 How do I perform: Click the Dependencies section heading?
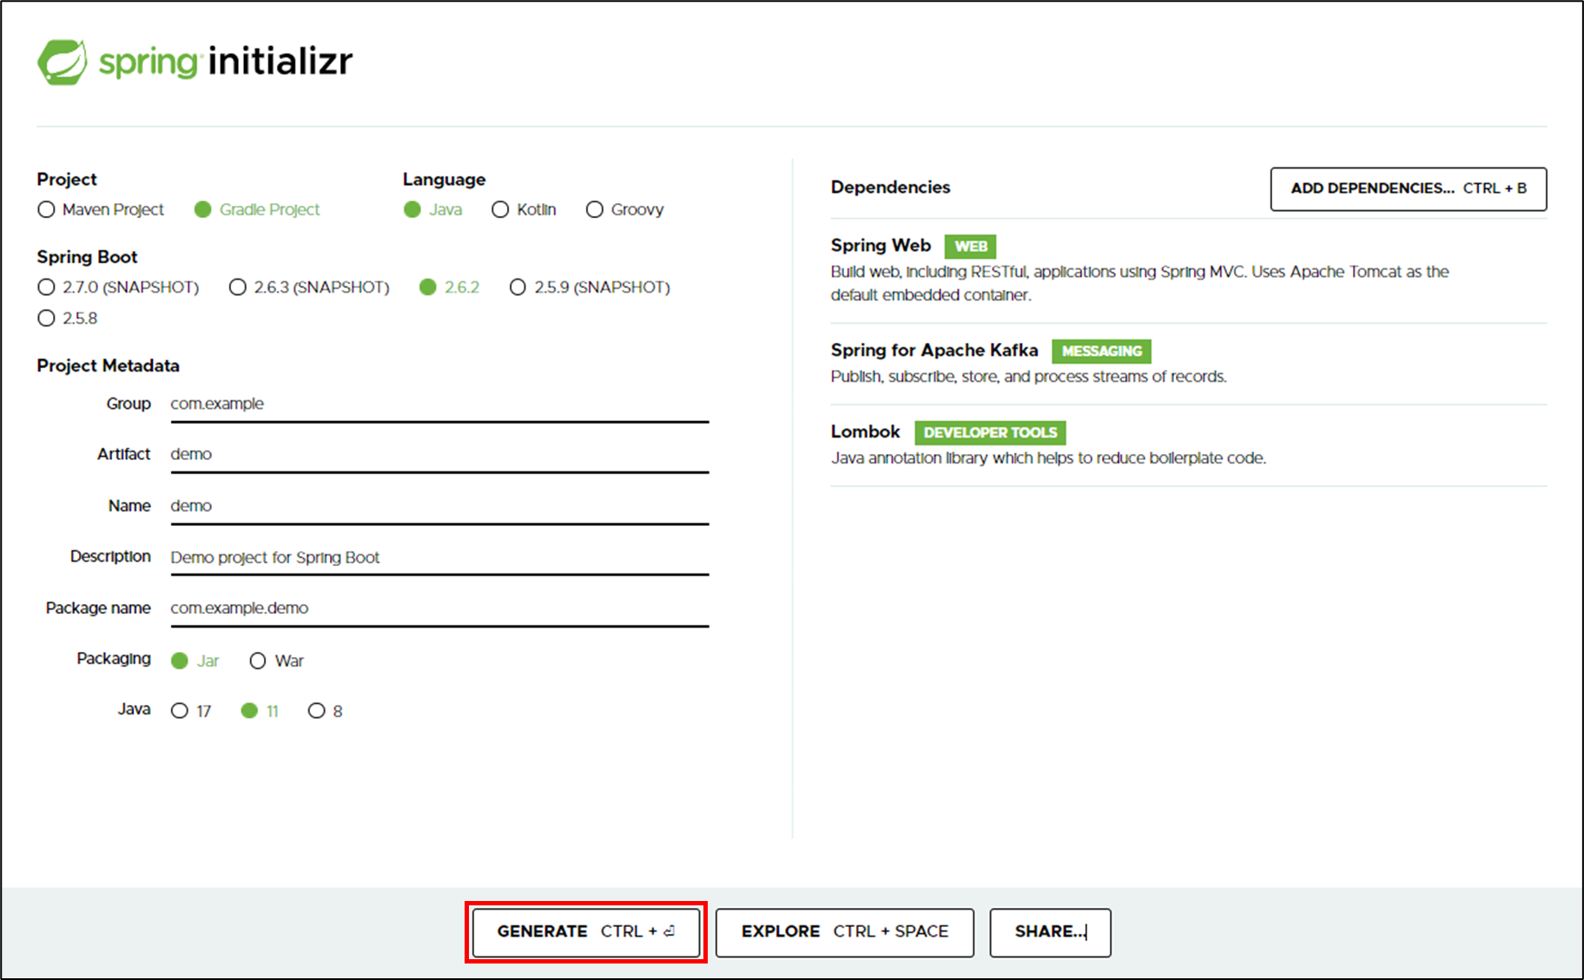coord(890,187)
